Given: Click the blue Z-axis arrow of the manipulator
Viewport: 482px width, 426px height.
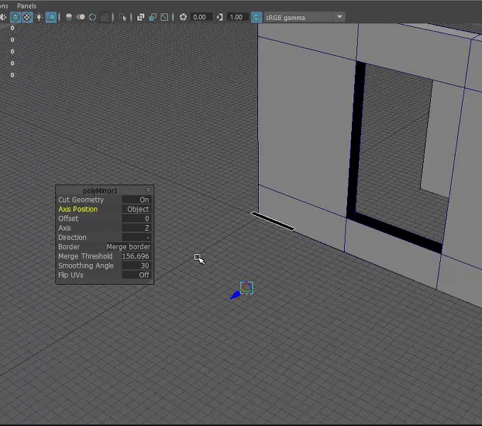Looking at the screenshot, I should coord(235,295).
